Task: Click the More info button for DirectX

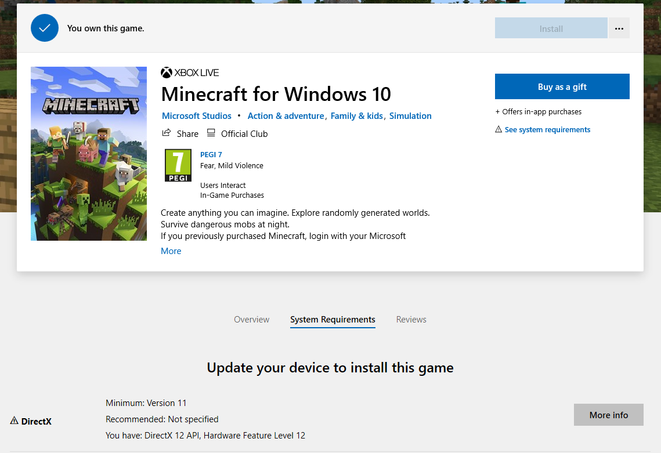Action: click(x=608, y=415)
